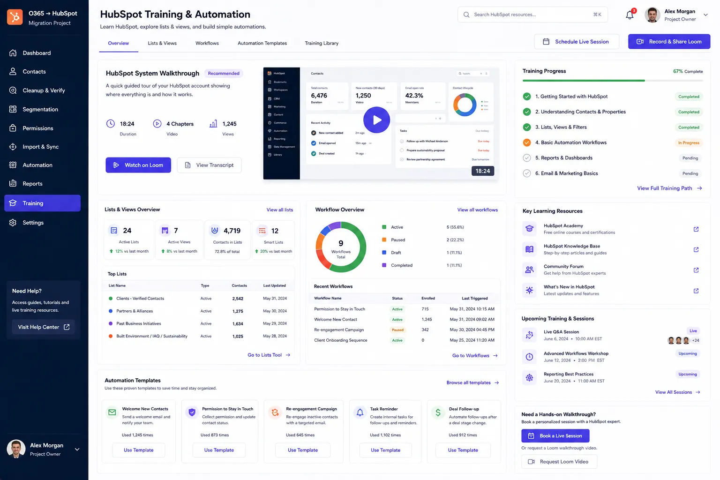This screenshot has width=720, height=480.
Task: Open the View all workflows link
Action: [x=478, y=210]
